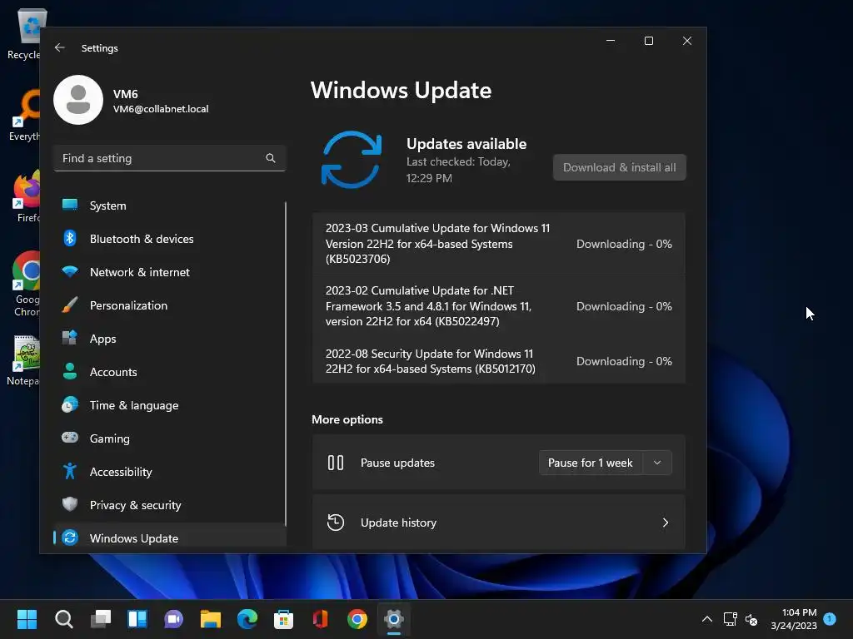Select Windows Update in the sidebar
Image resolution: width=853 pixels, height=639 pixels.
[169, 538]
